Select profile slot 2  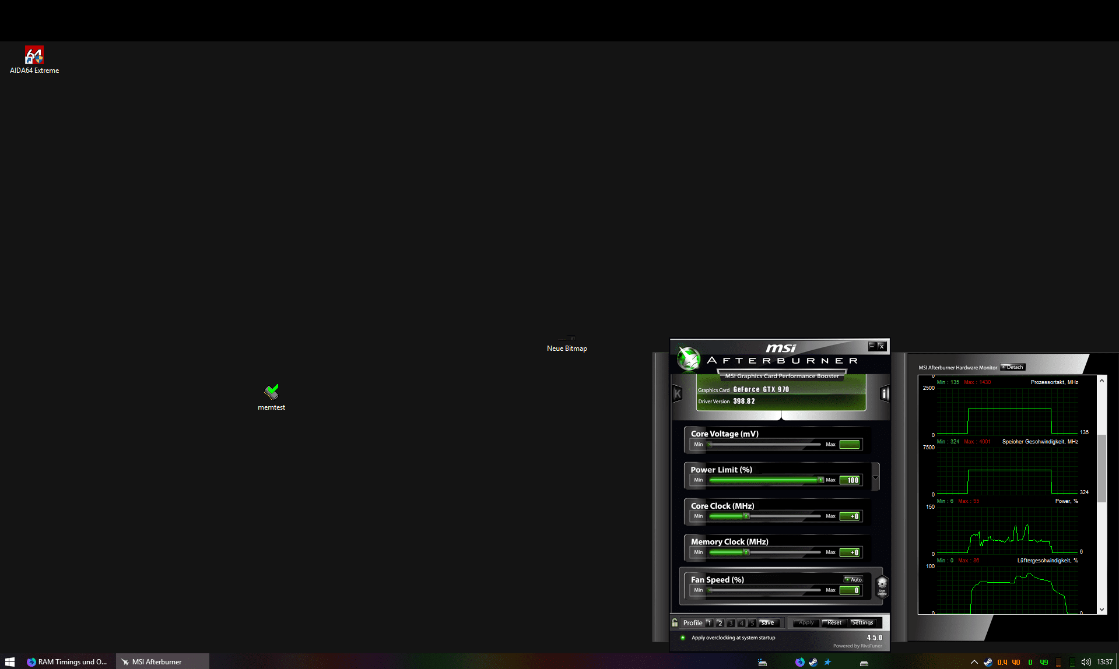(x=720, y=623)
